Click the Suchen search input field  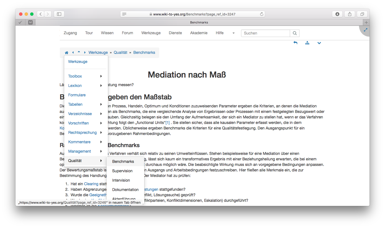pos(265,33)
